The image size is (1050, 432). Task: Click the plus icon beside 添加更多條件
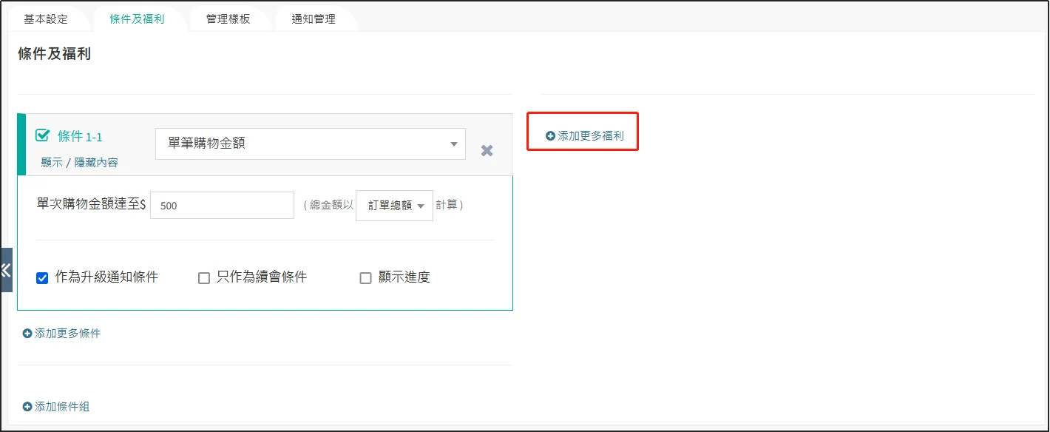point(27,334)
